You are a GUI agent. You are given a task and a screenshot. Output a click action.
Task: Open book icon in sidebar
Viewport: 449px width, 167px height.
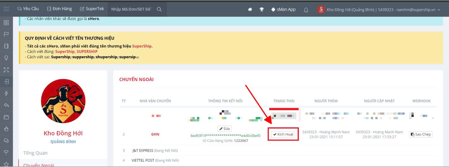pos(6,46)
